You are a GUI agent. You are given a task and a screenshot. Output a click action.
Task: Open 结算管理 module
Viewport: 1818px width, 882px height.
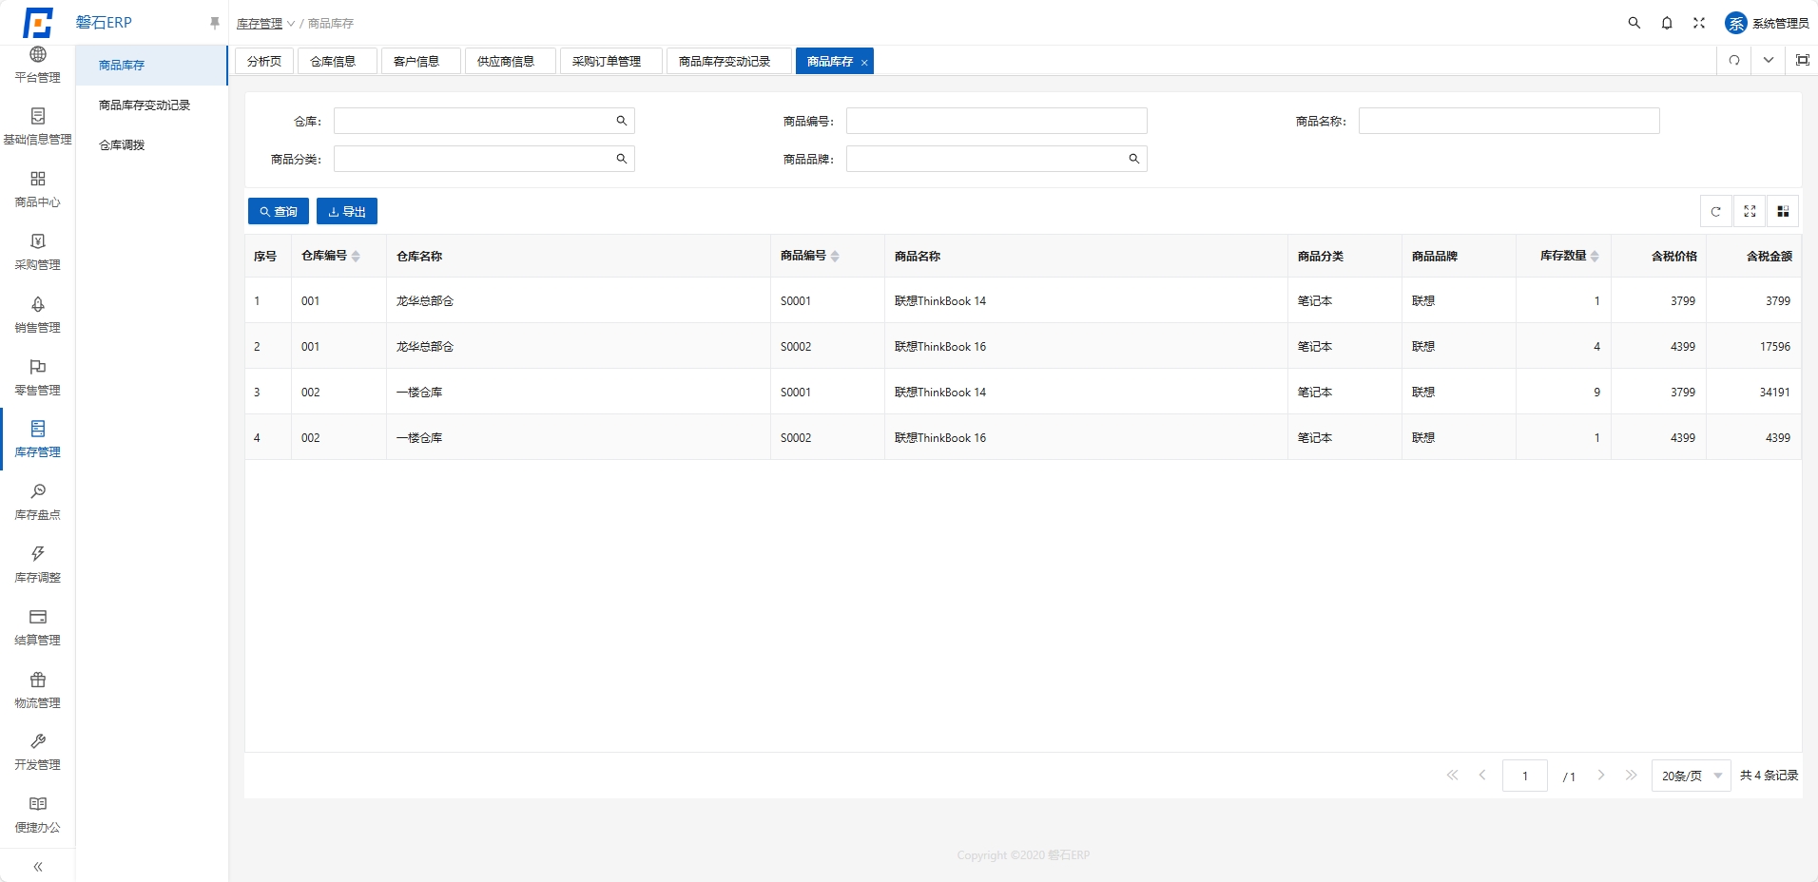click(38, 628)
